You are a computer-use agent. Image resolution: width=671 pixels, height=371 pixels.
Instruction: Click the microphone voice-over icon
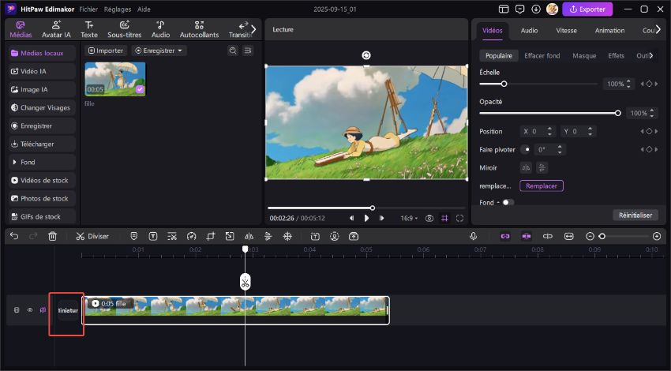(x=473, y=236)
